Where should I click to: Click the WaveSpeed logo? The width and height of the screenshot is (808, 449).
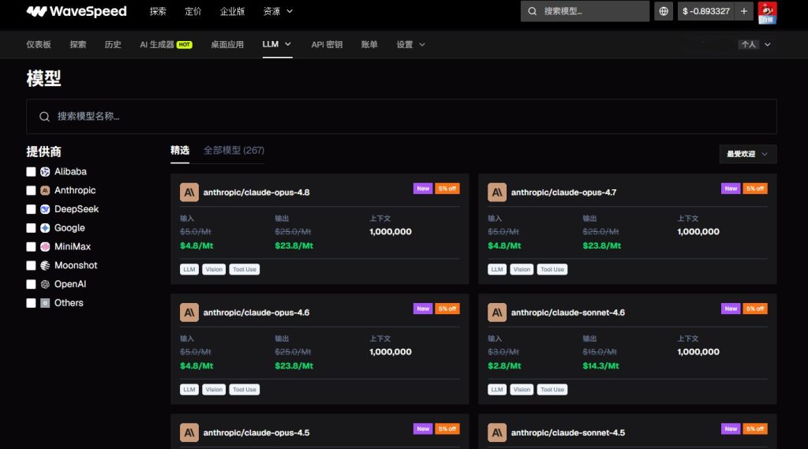(77, 11)
